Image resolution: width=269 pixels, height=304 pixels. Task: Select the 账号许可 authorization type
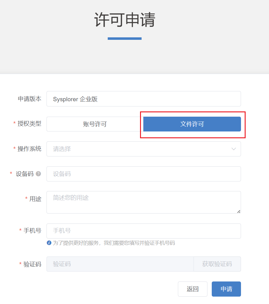tap(95, 124)
